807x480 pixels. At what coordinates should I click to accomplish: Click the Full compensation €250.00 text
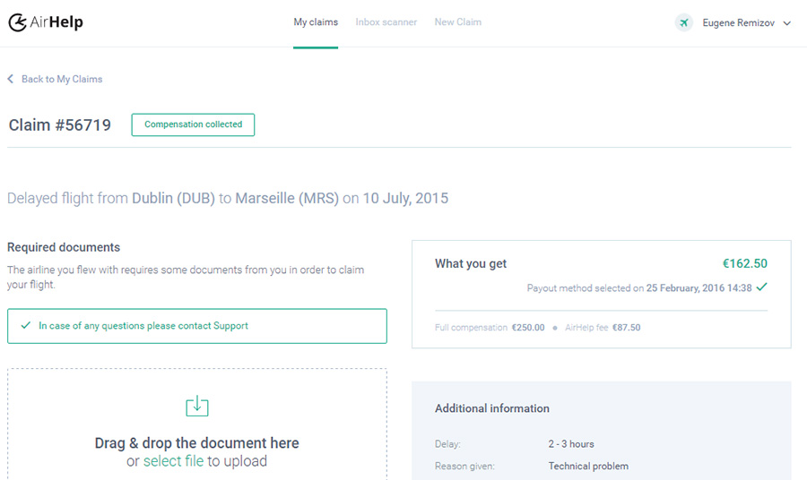click(490, 328)
